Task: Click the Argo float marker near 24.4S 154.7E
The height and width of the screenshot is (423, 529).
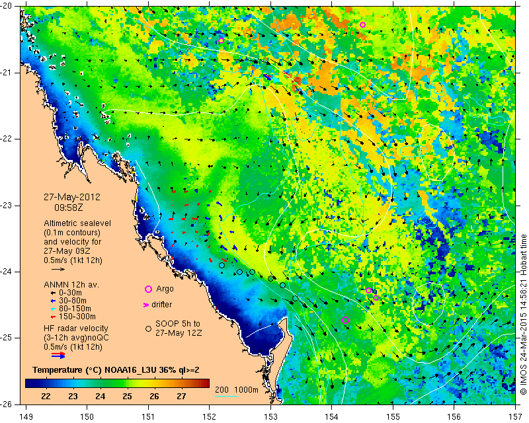Action: pos(376,297)
